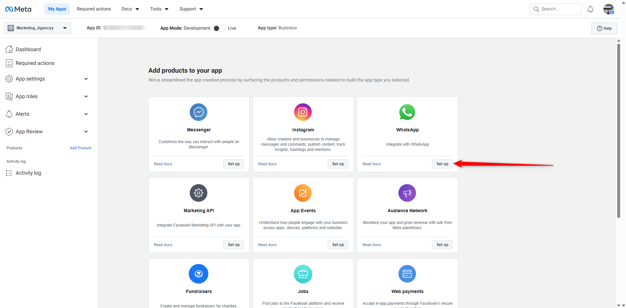Image resolution: width=626 pixels, height=308 pixels.
Task: Click the 'Products' sidebar section label
Action: click(14, 148)
